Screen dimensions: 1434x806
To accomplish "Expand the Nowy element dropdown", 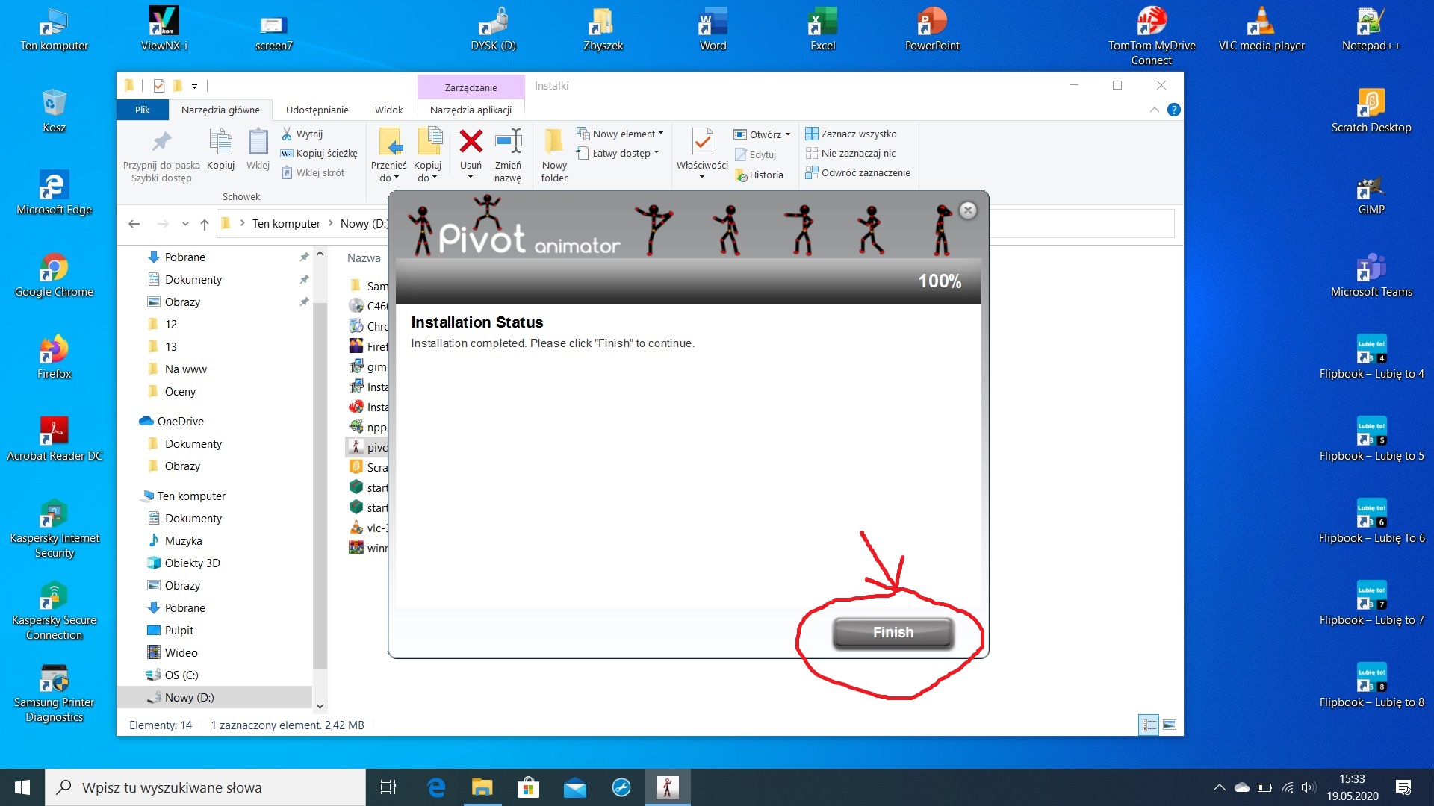I will (660, 134).
